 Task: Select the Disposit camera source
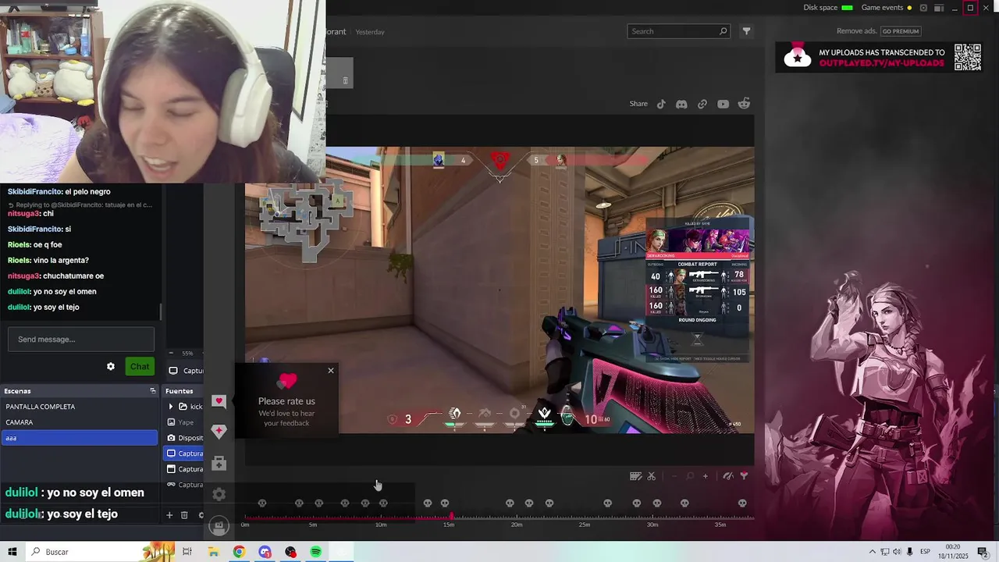coord(186,438)
